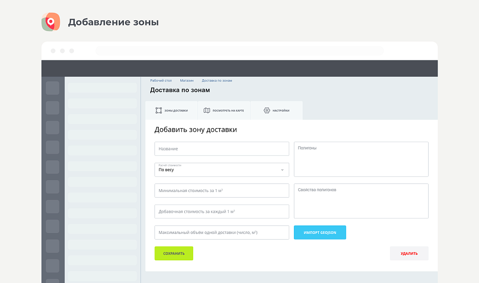
Task: Click the topmost icon in dark sidebar
Action: 52,88
